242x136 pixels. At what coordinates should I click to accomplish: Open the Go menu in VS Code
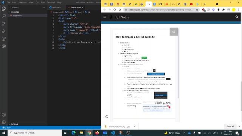(x=37, y=3)
